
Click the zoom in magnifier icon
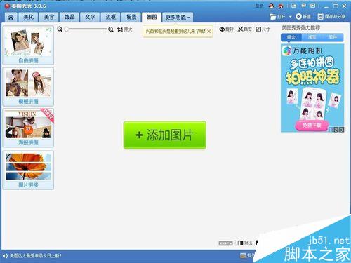tap(111, 29)
